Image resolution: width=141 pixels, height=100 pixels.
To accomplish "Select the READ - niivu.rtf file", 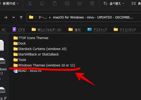I will point(28,71).
